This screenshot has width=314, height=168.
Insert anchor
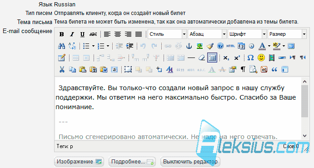coord(189,46)
